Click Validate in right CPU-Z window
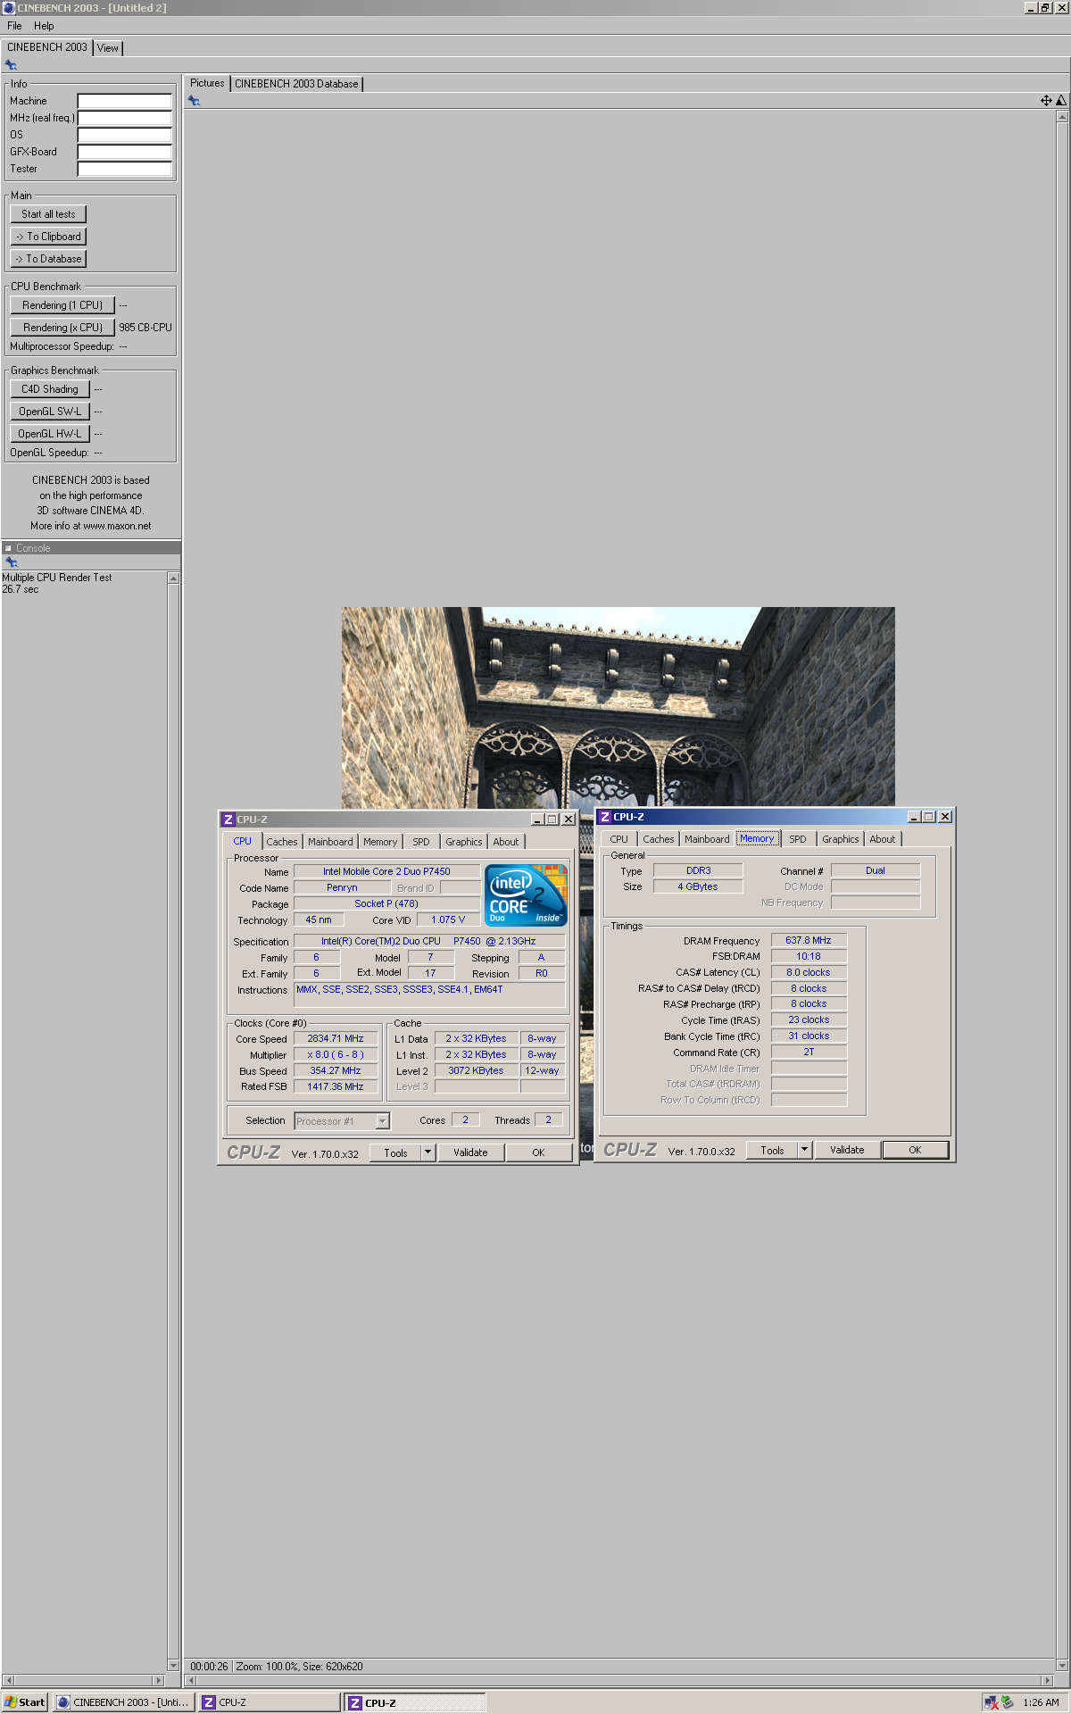The image size is (1071, 1714). [847, 1150]
